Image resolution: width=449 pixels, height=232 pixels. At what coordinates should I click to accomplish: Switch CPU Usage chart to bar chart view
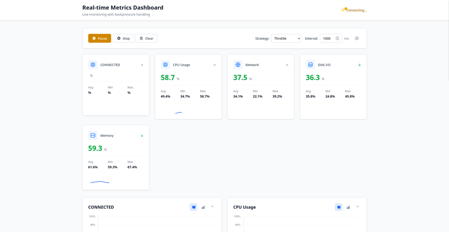[x=348, y=207]
